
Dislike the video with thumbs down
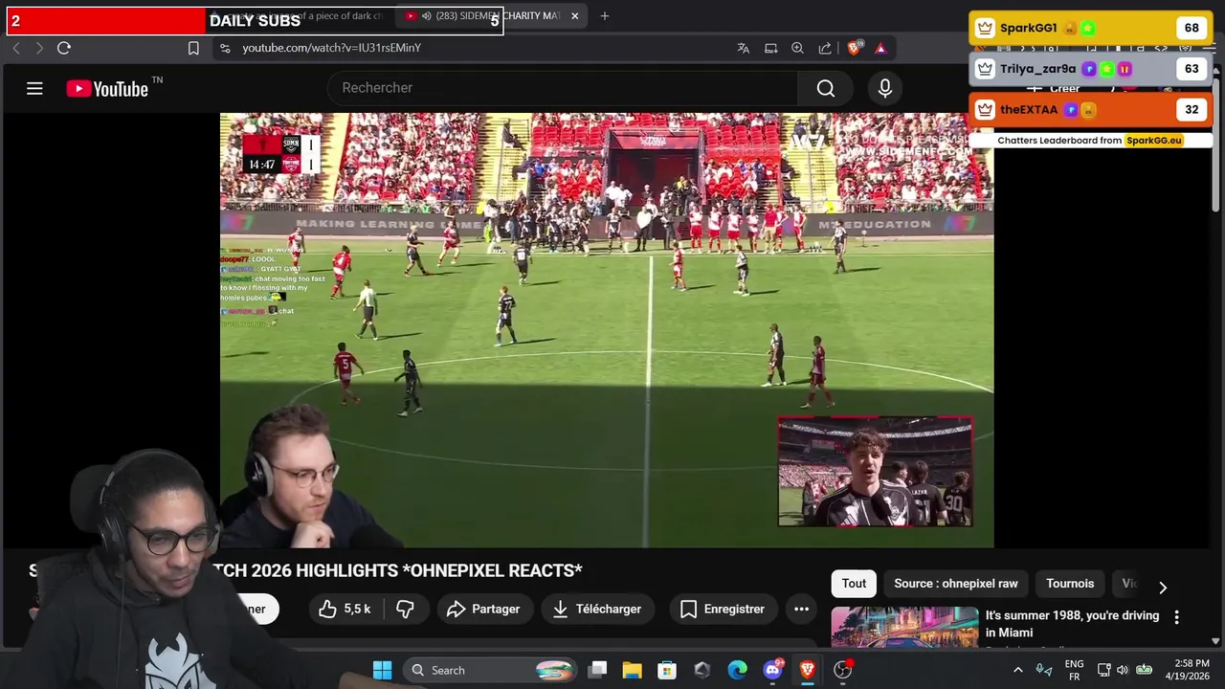click(406, 609)
